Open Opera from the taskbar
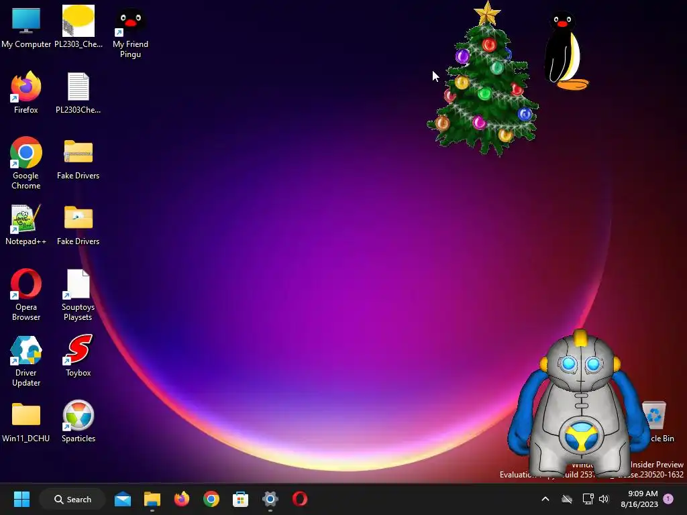Viewport: 687px width, 515px height. pyautogui.click(x=300, y=499)
